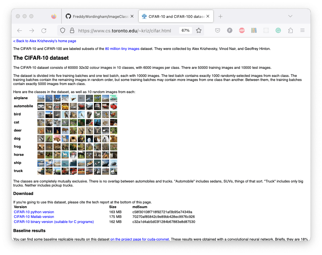
Task: Click the 'airplane' class label
Action: coord(21,98)
